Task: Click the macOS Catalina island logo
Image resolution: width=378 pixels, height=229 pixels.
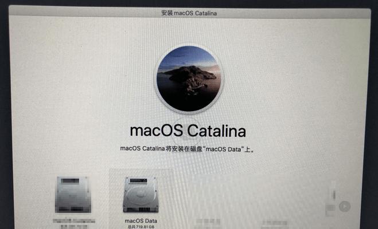Action: click(189, 78)
